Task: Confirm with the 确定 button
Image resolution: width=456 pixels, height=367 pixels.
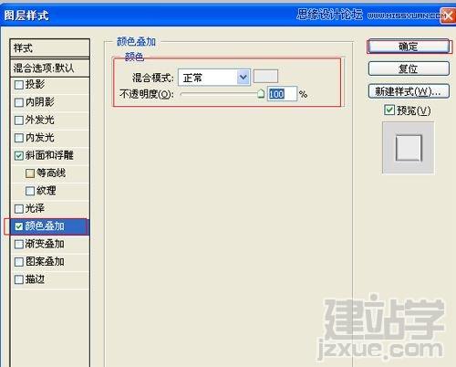Action: 409,47
